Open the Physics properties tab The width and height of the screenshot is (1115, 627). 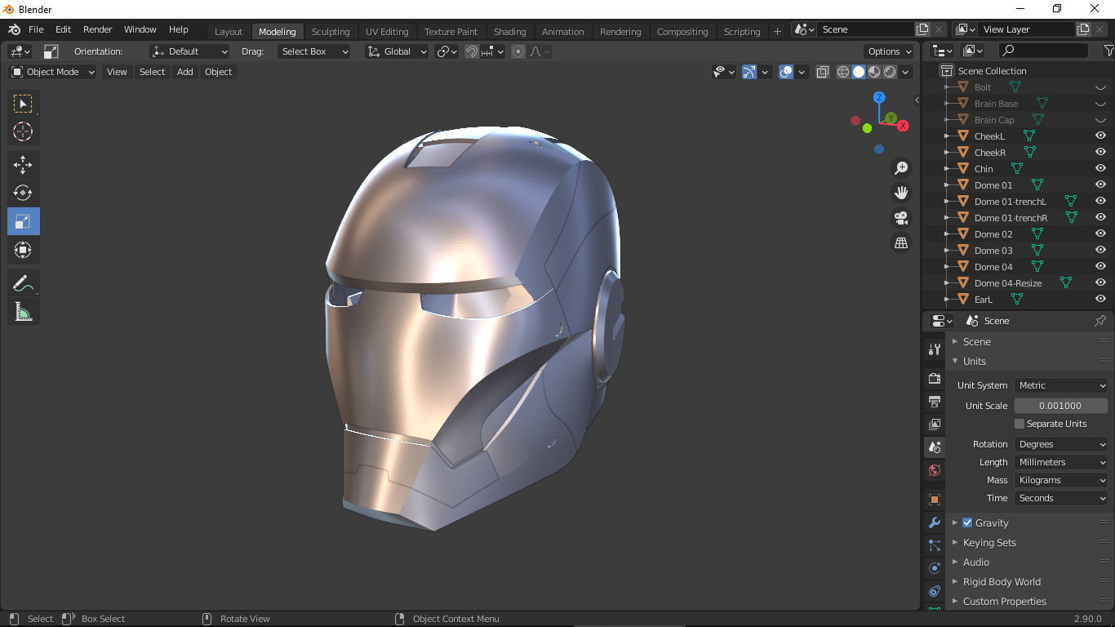935,568
